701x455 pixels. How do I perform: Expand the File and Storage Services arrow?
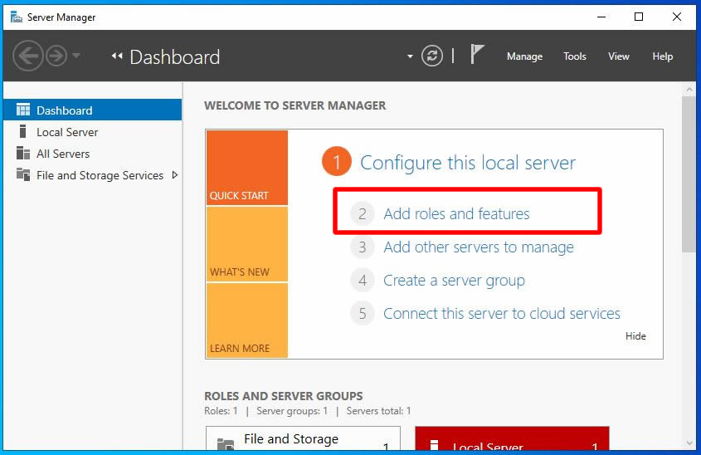coord(175,175)
